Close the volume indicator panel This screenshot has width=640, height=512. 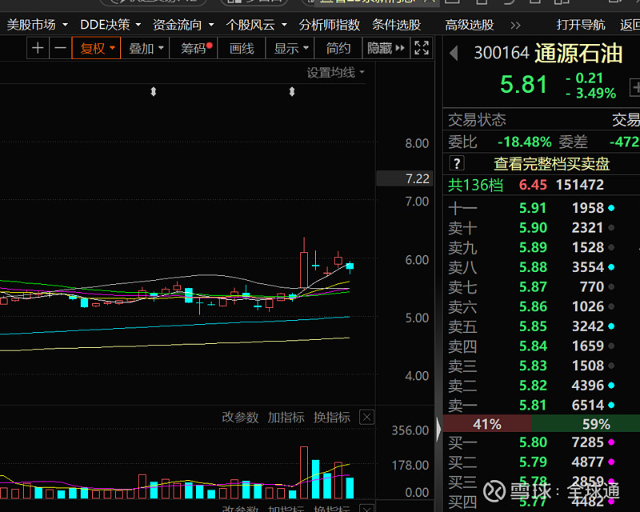pos(366,418)
